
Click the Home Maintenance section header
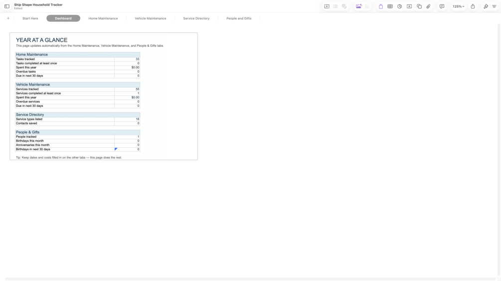click(77, 55)
